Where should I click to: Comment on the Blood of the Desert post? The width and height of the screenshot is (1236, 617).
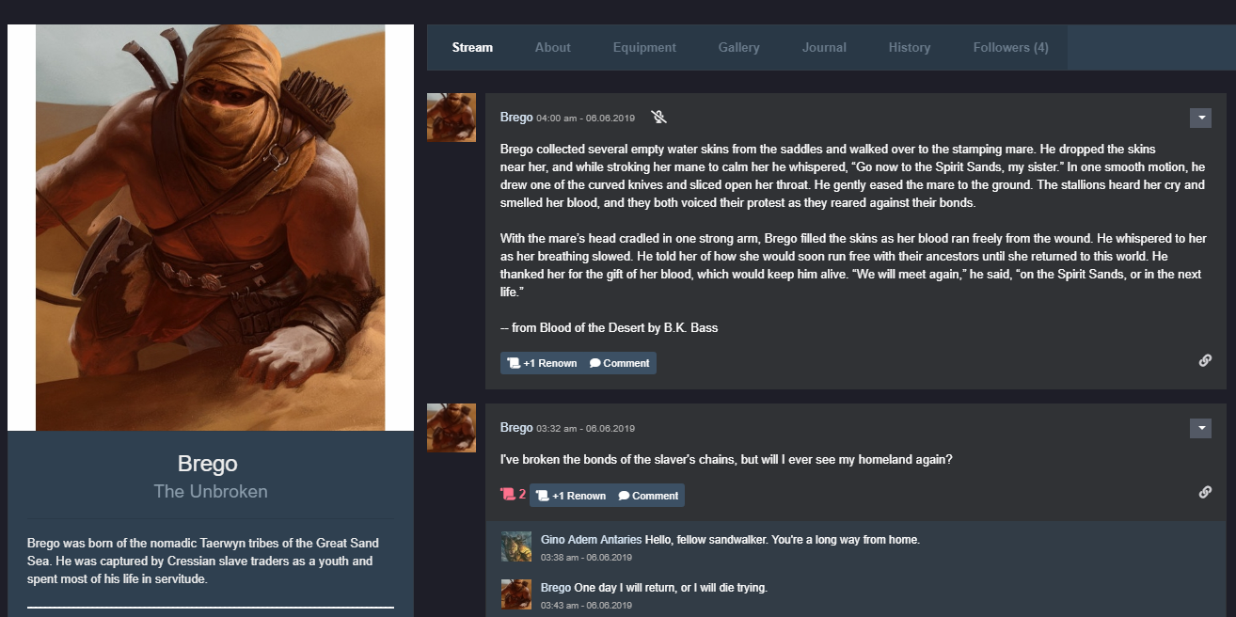tap(620, 363)
